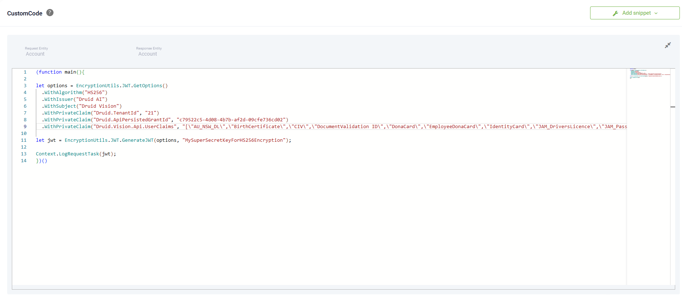Click line number 1 in the gutter
Image resolution: width=682 pixels, height=295 pixels.
[x=25, y=72]
